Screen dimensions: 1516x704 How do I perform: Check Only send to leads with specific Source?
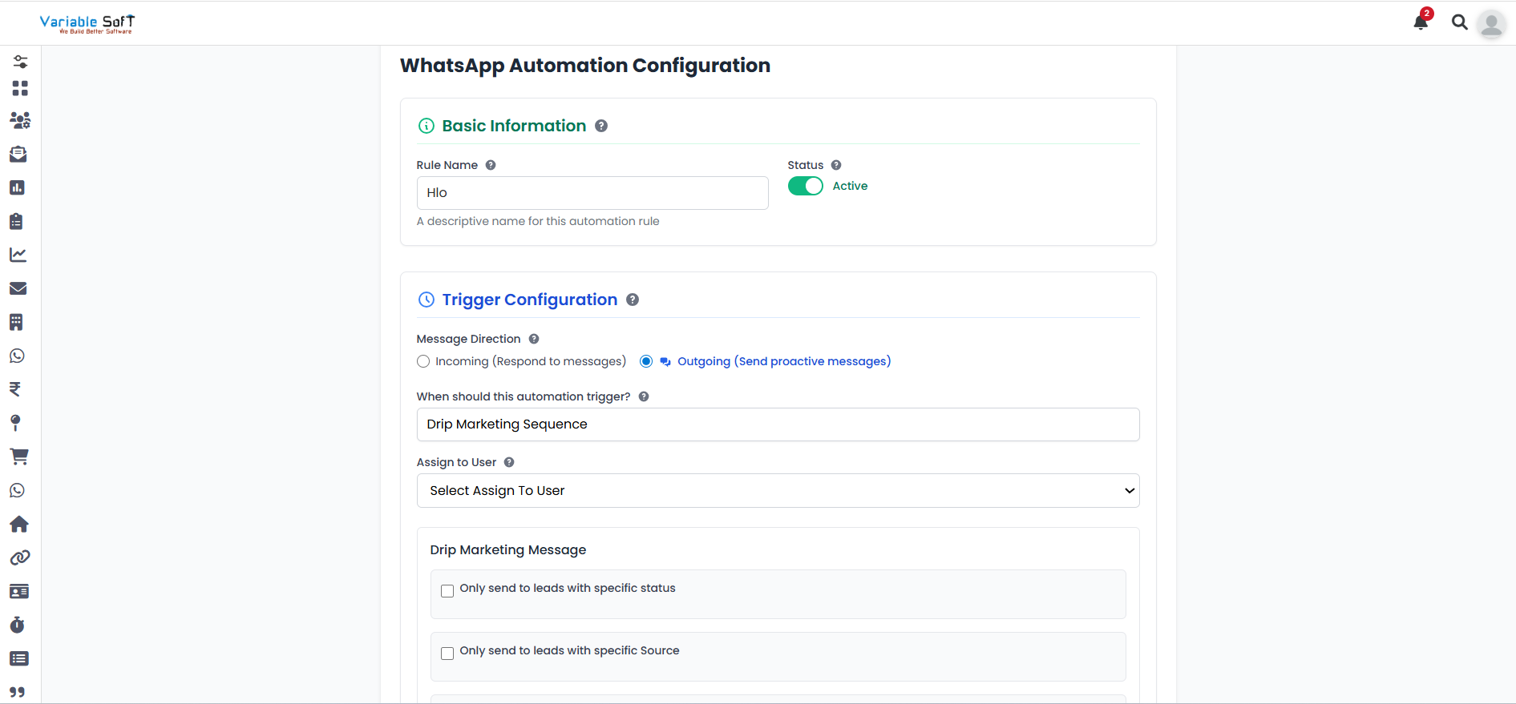point(447,654)
